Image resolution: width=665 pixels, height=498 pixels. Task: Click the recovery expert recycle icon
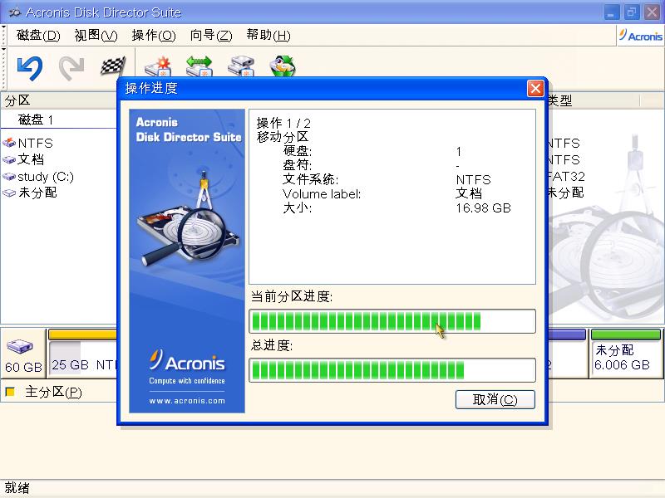point(283,66)
